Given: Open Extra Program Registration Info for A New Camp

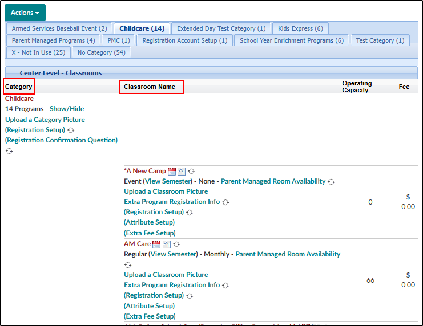Looking at the screenshot, I should (x=172, y=202).
